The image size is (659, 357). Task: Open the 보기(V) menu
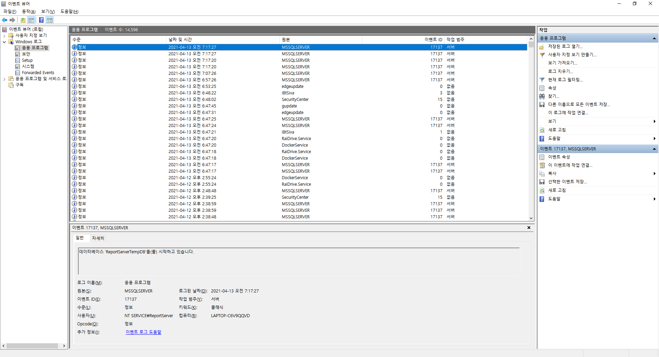point(48,12)
